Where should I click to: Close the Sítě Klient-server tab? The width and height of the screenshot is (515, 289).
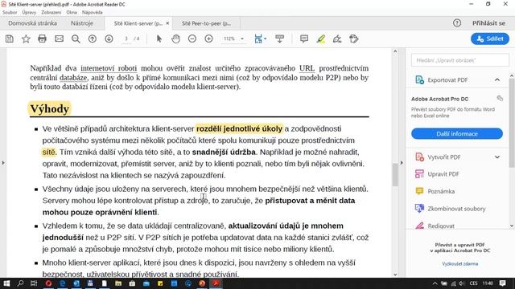tap(167, 23)
